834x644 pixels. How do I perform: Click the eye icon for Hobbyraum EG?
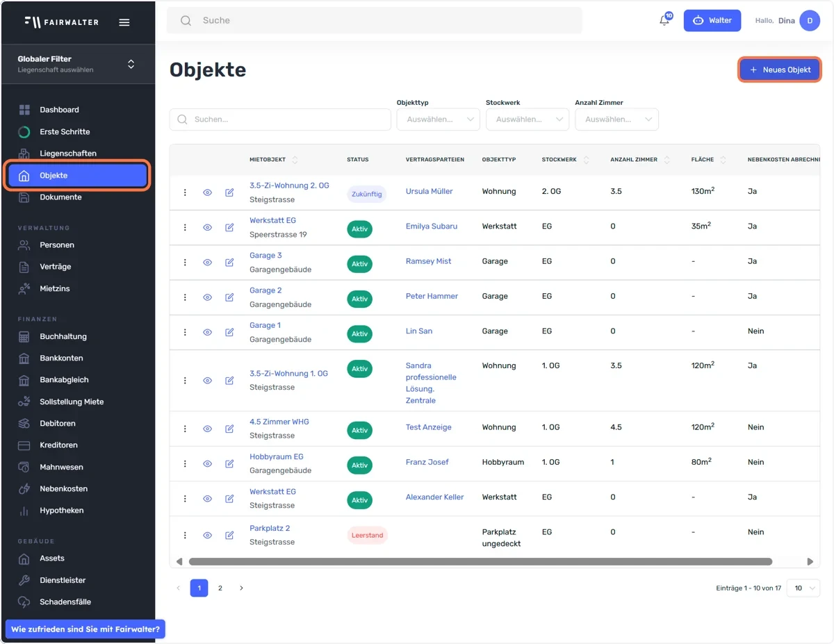point(207,463)
